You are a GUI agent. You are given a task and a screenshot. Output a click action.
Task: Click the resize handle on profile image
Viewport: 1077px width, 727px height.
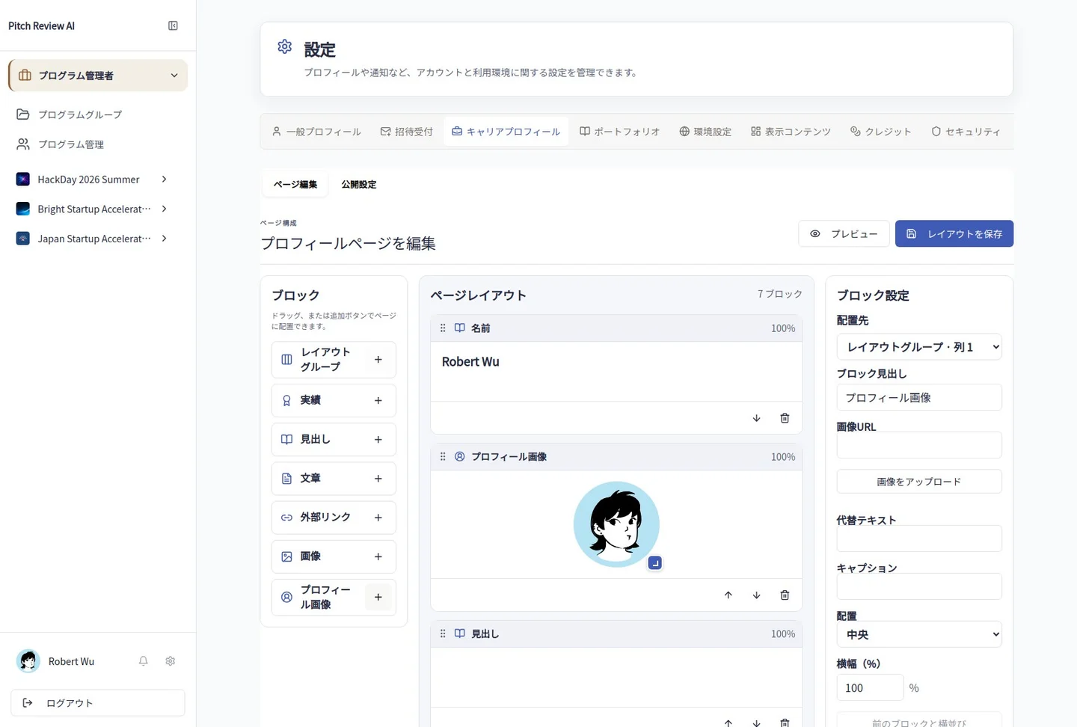coord(655,563)
